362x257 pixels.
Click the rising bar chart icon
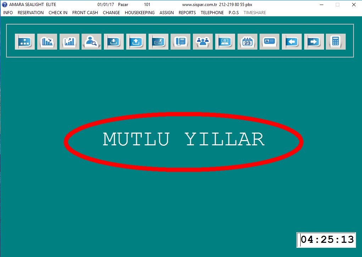[x=69, y=42]
